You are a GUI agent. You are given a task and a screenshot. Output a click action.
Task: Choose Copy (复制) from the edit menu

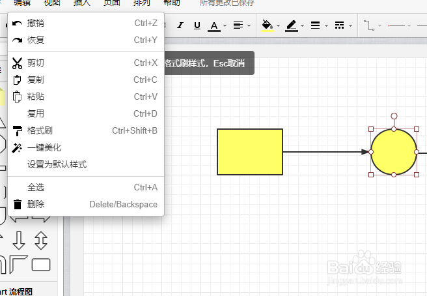[86, 80]
